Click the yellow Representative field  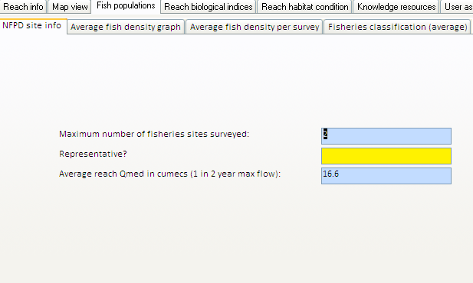point(386,156)
